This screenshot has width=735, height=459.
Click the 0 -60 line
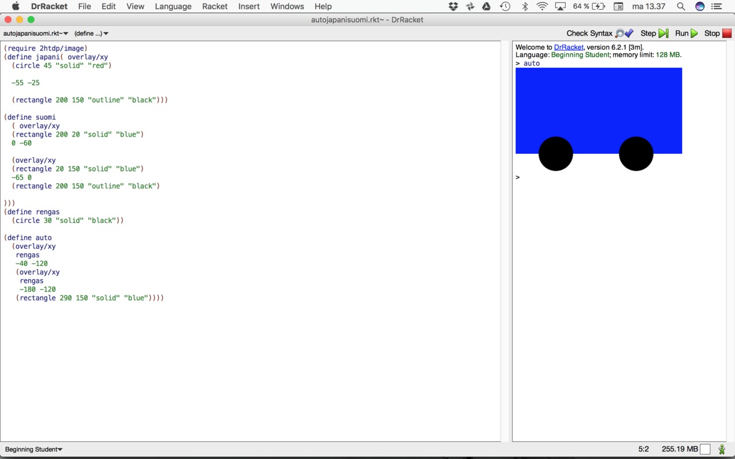coord(21,143)
